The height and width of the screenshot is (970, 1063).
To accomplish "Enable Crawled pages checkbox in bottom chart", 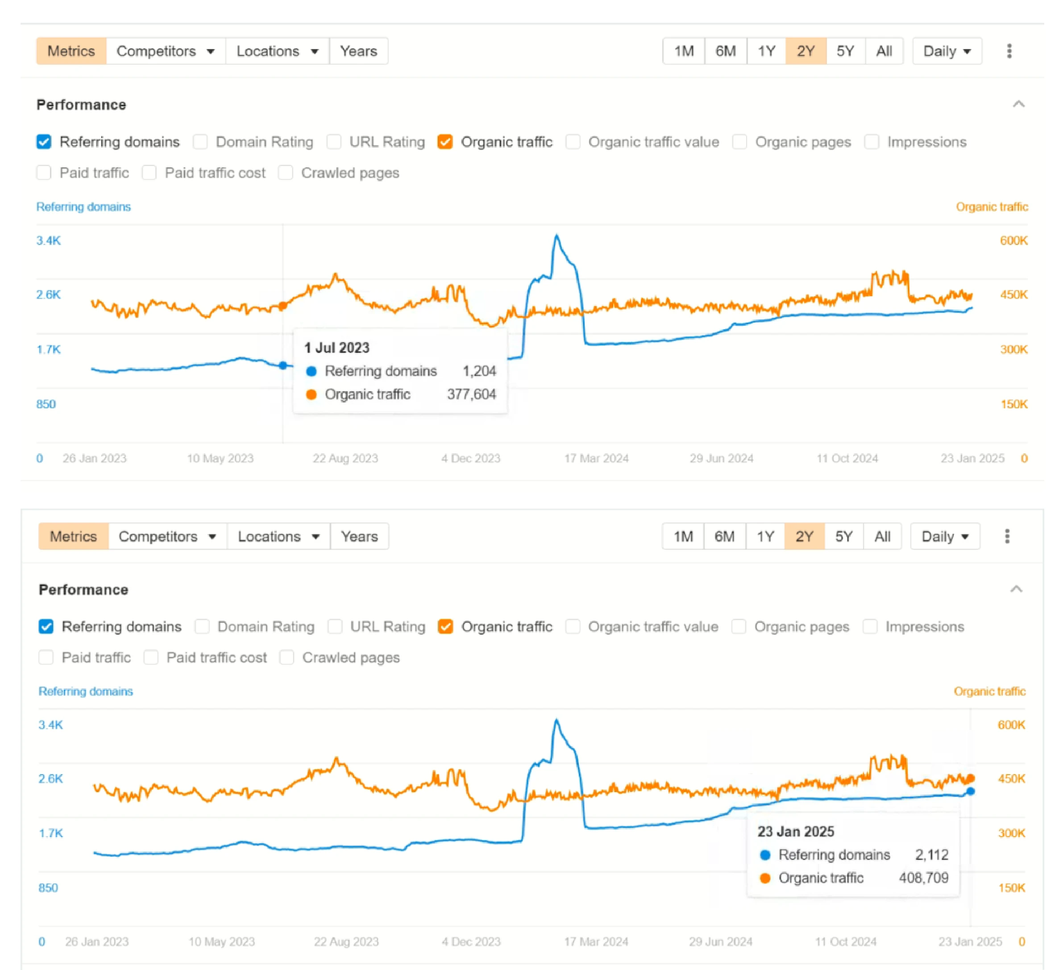I will [x=287, y=657].
